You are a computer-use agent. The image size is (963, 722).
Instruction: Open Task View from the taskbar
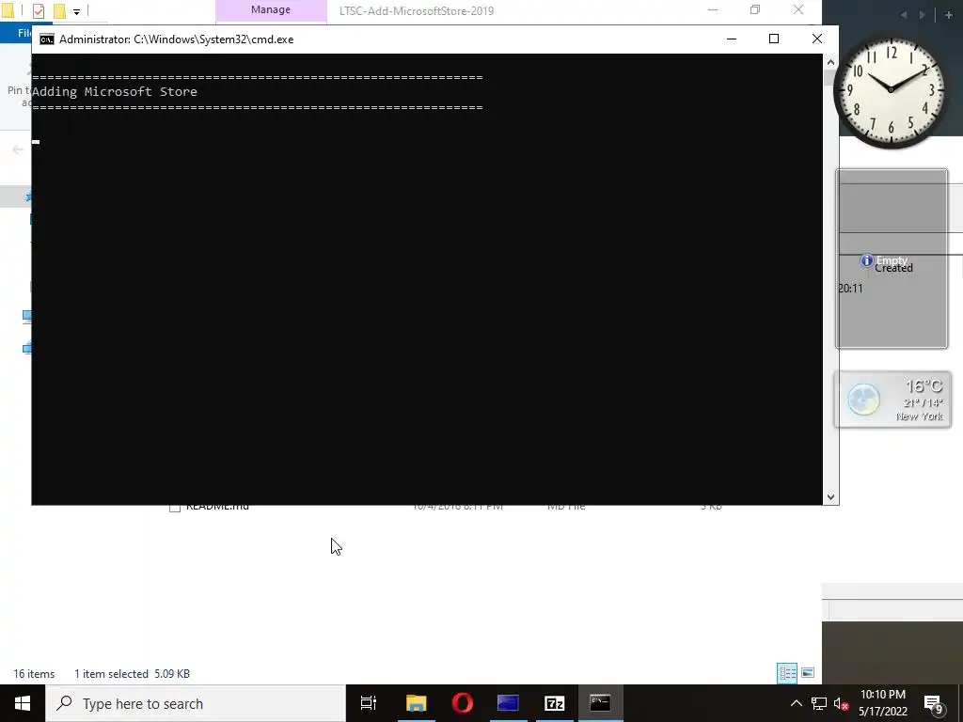tap(369, 703)
